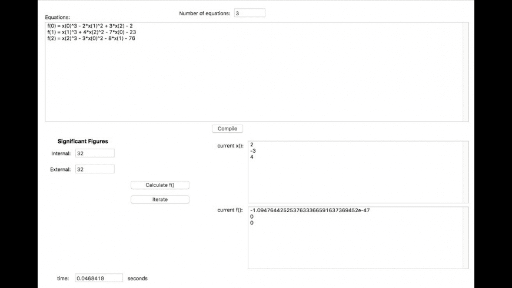Select the External significant figures field
Image resolution: width=512 pixels, height=288 pixels.
[x=95, y=169]
